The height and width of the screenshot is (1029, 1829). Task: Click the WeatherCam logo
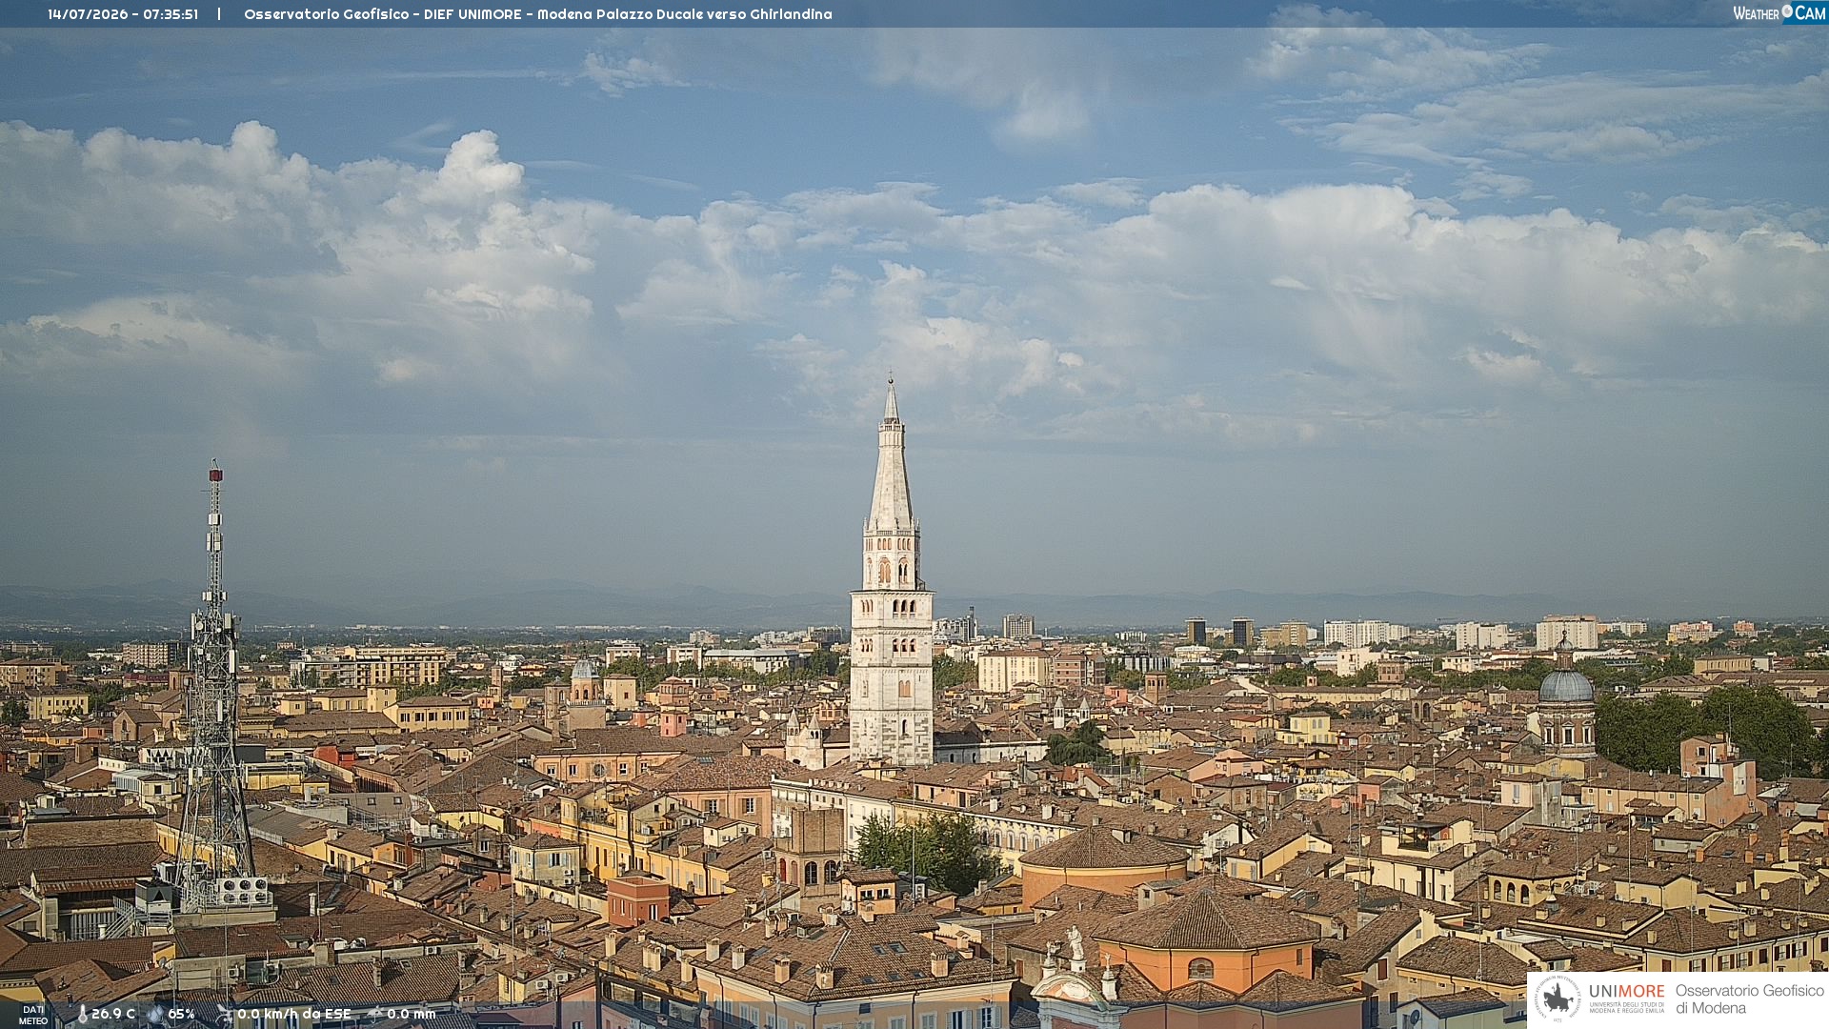(1779, 13)
